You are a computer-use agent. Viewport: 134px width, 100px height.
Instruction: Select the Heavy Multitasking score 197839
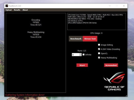[x=36, y=35]
